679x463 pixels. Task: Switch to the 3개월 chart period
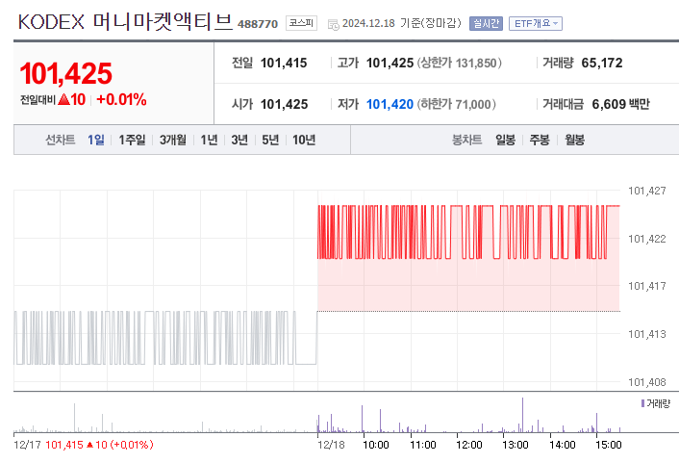173,140
